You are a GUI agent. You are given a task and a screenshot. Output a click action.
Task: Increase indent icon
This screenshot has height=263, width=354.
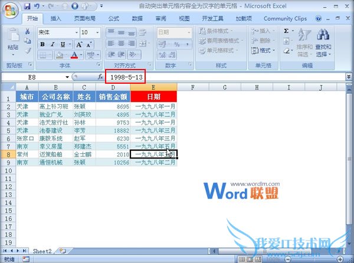[x=121, y=55]
